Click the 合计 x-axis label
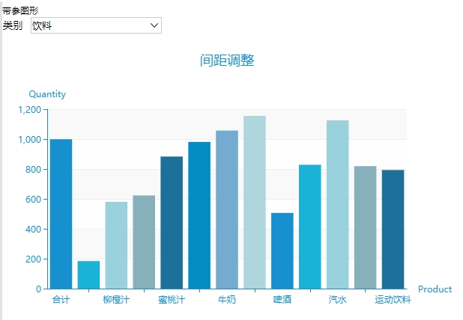Screen dimensions: 463x320 tap(61, 300)
